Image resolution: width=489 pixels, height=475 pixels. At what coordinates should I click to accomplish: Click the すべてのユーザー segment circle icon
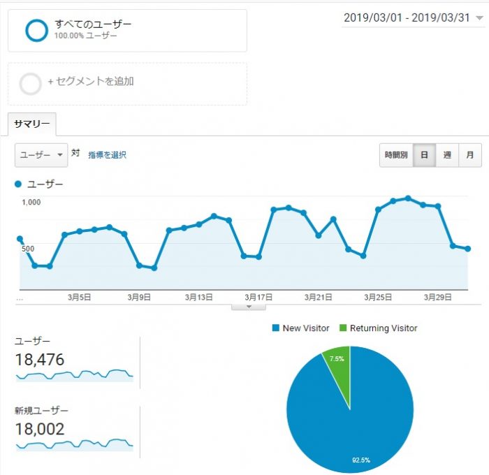click(35, 30)
